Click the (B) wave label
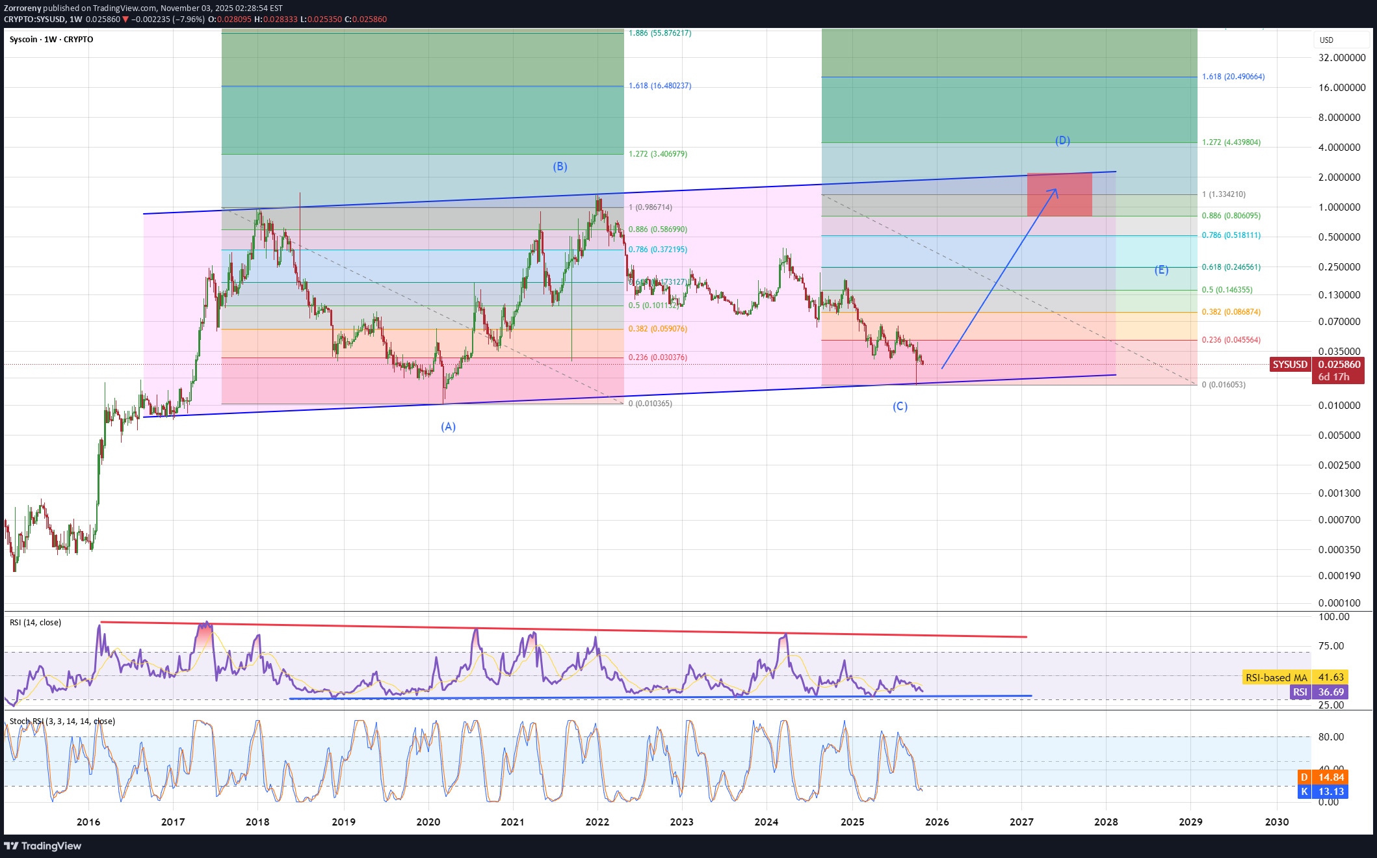 (x=560, y=167)
